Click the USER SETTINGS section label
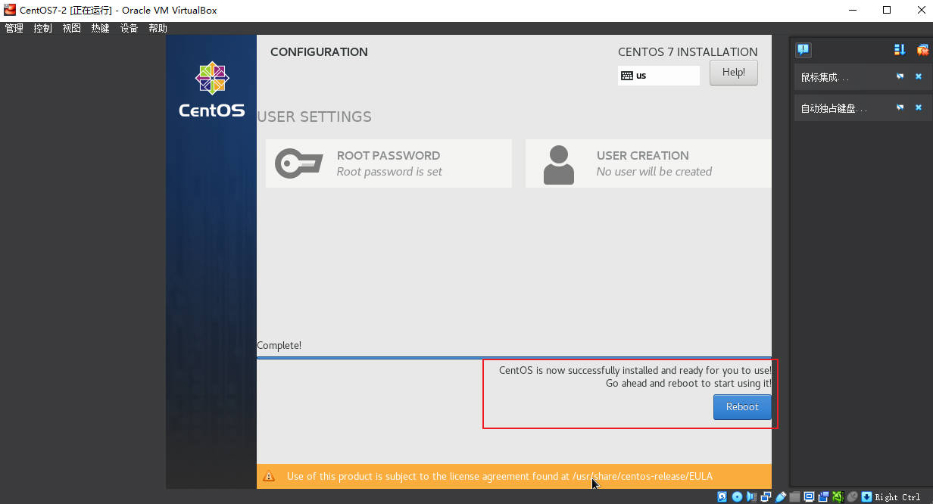The width and height of the screenshot is (933, 504). coord(314,117)
